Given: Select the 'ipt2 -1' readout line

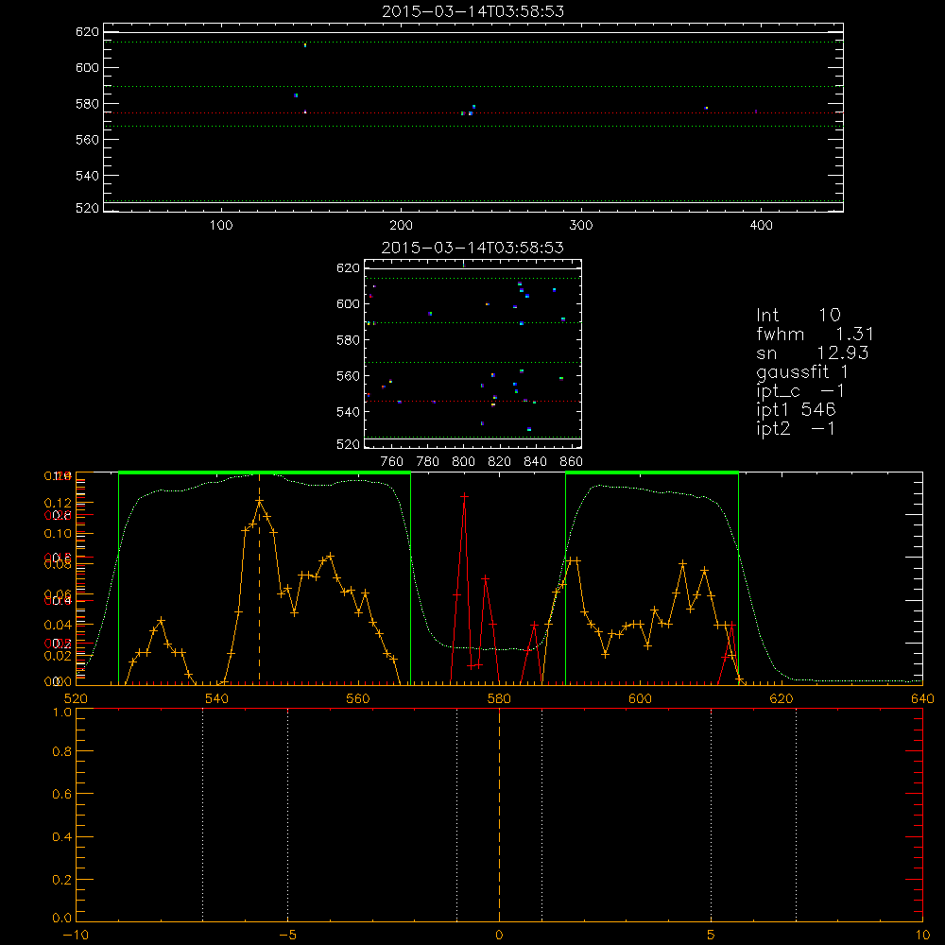Looking at the screenshot, I should (x=796, y=428).
